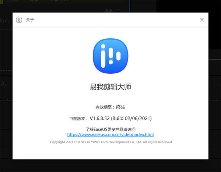
Task: Select the 易我剪辑大师 product name text
Action: [110, 87]
